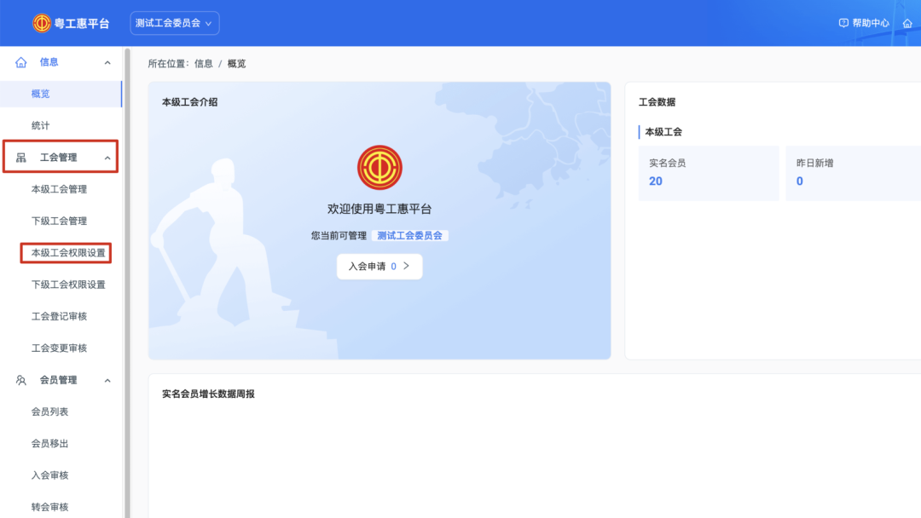Open the 测试工会委员会 organization dropdown
Viewport: 921px width, 518px height.
(175, 24)
